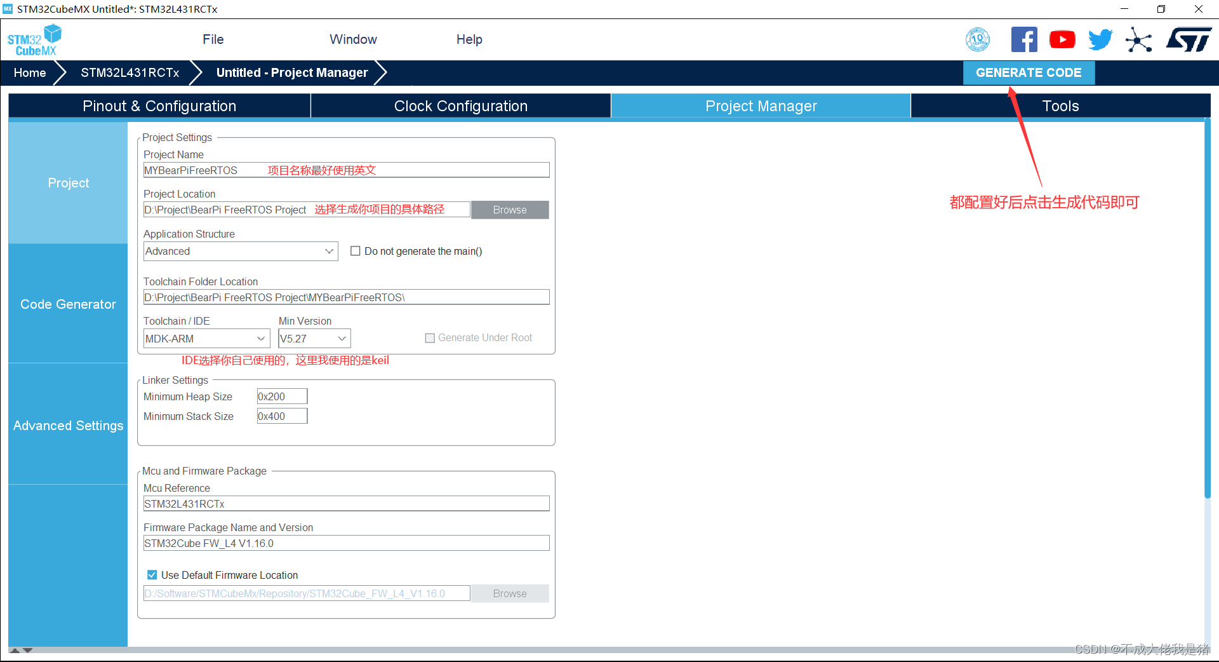Open the Window menu

(x=353, y=39)
